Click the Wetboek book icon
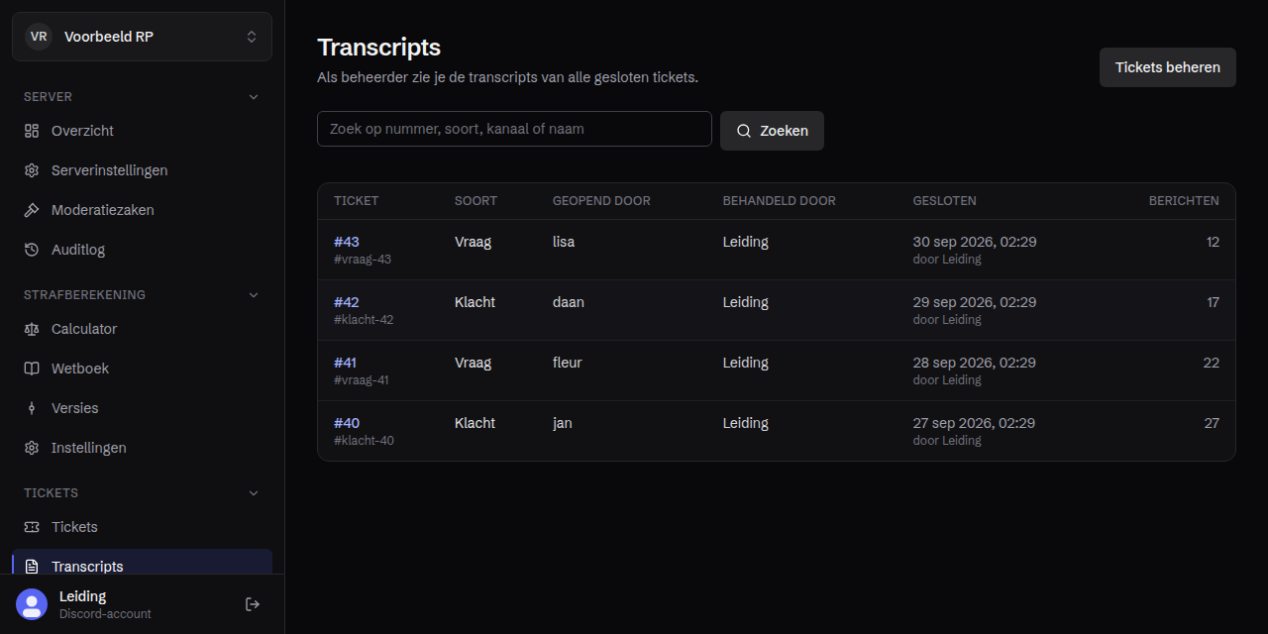Screen dimensions: 1268x634 point(32,369)
